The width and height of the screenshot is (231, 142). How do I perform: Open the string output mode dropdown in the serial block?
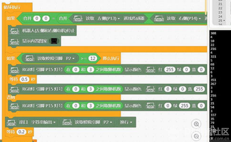pyautogui.click(x=43, y=122)
